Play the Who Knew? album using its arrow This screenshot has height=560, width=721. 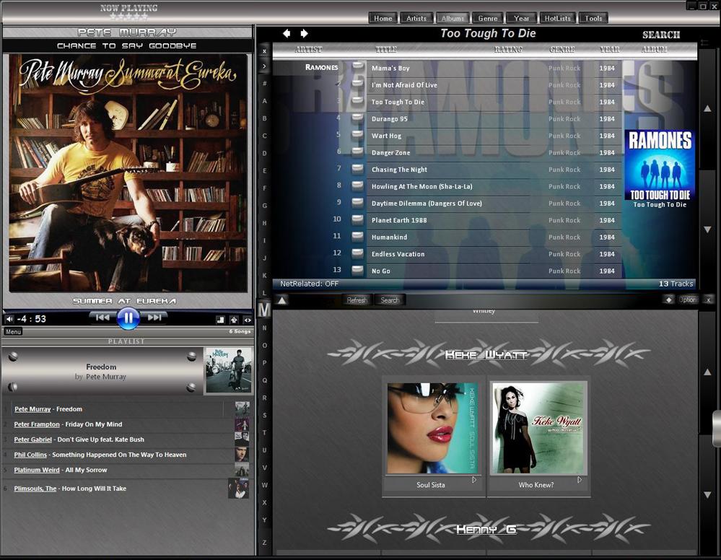pos(580,480)
